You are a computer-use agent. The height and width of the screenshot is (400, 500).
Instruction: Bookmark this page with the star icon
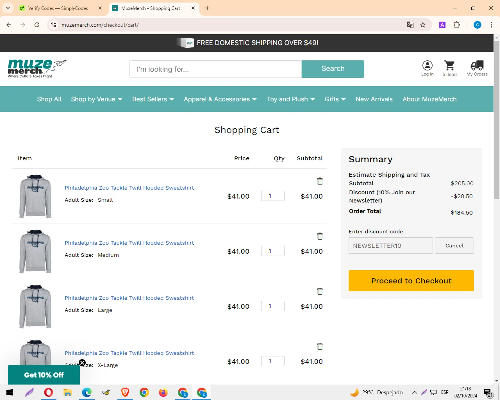click(423, 25)
